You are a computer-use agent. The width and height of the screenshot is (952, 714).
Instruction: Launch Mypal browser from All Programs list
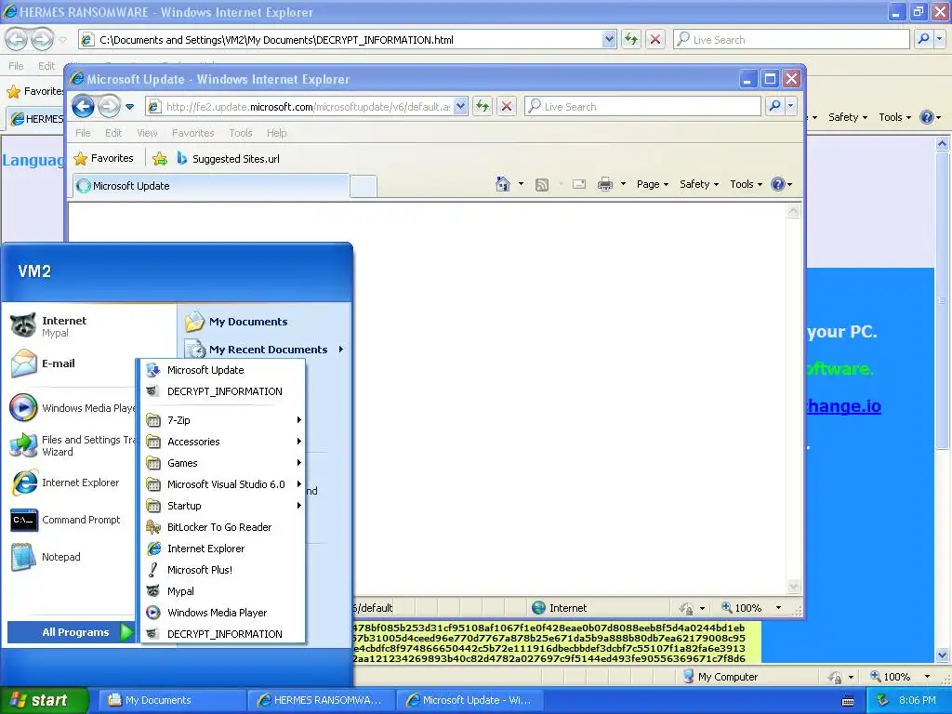click(x=223, y=590)
